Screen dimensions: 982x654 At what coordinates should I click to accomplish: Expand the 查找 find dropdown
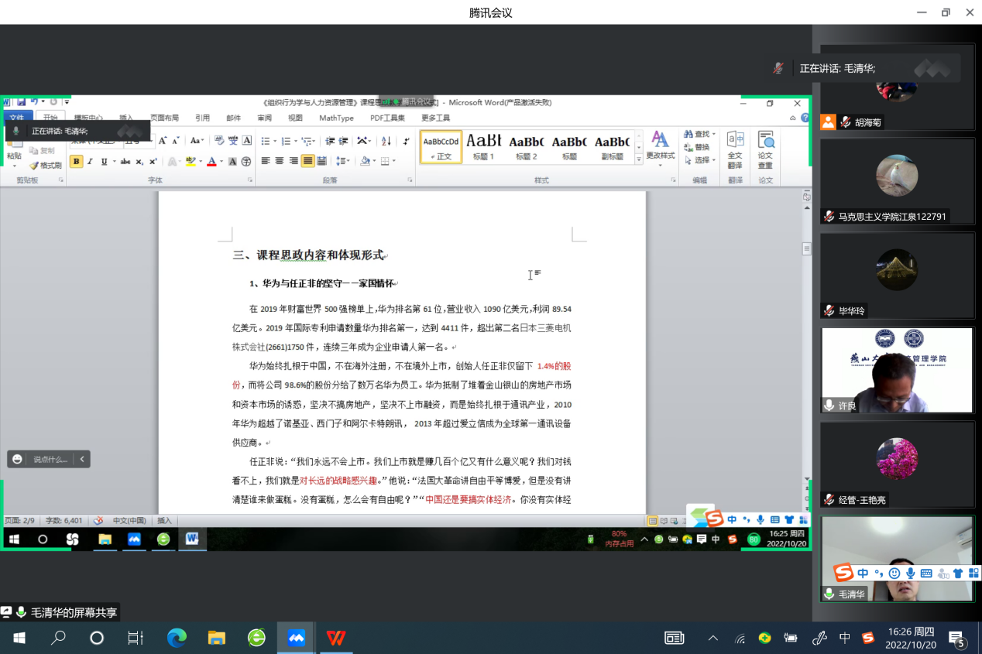coord(713,135)
